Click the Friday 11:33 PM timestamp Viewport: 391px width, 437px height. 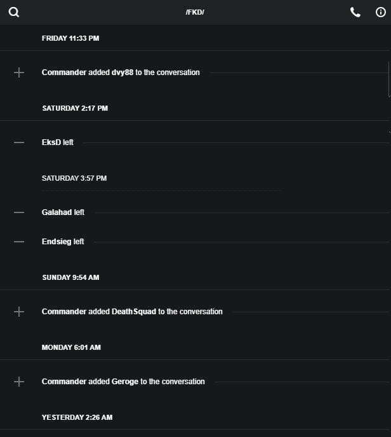coord(70,38)
